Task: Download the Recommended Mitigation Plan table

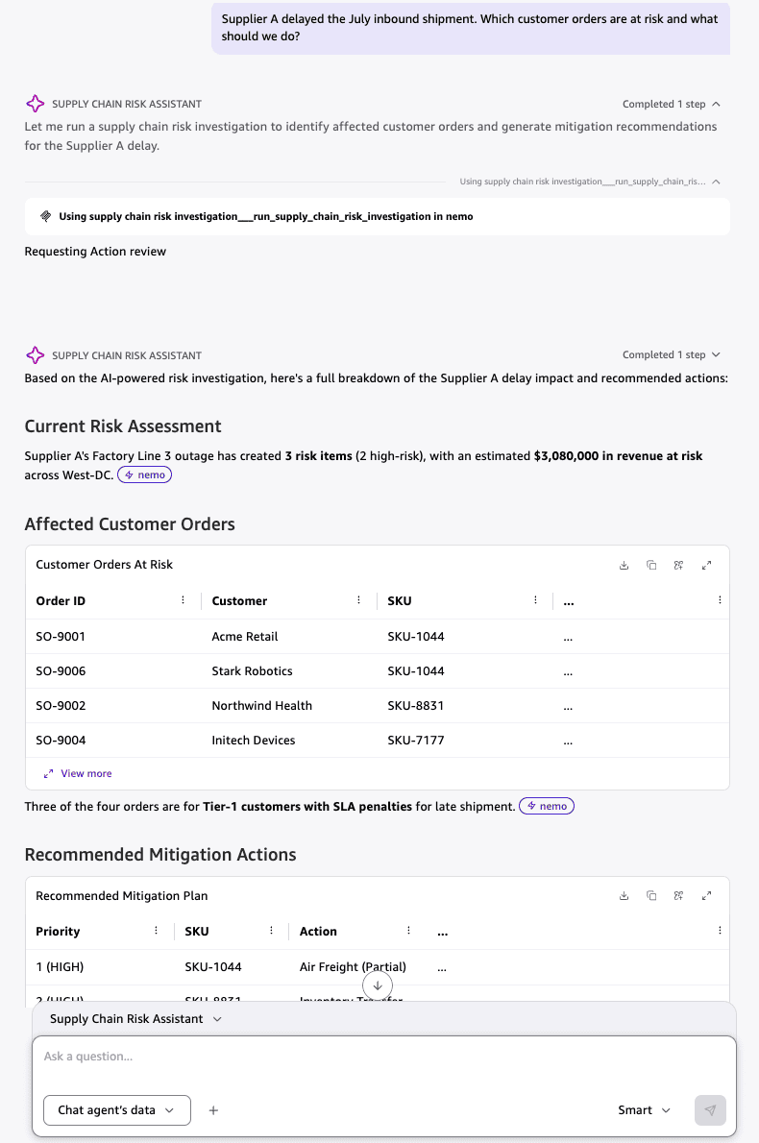Action: tap(624, 896)
